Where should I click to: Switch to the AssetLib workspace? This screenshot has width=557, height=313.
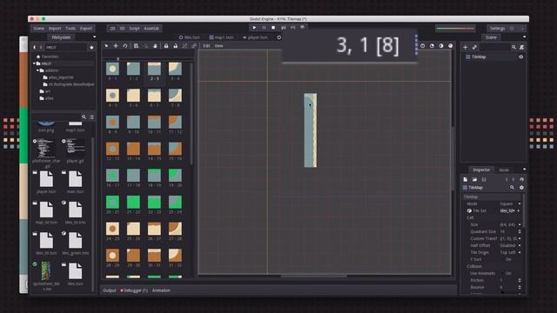tap(151, 29)
